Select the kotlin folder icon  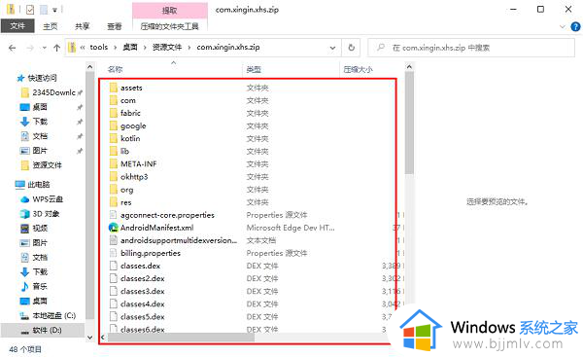tap(114, 138)
